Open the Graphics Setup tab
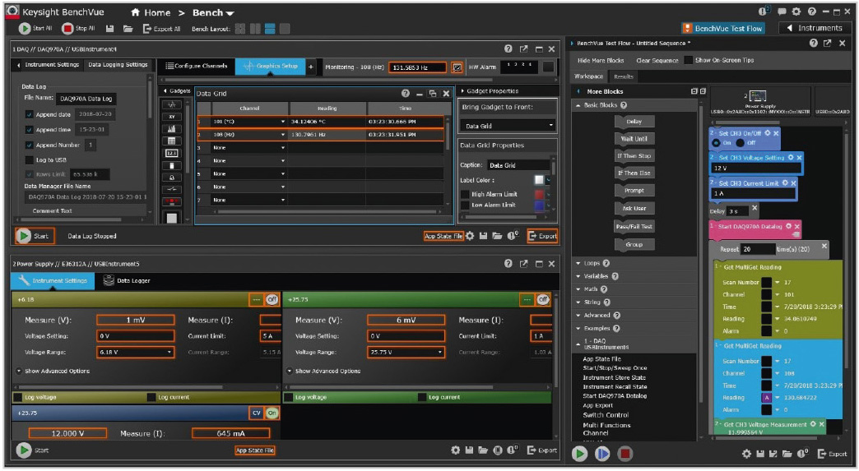Viewport: 859px width, 471px height. pyautogui.click(x=271, y=67)
